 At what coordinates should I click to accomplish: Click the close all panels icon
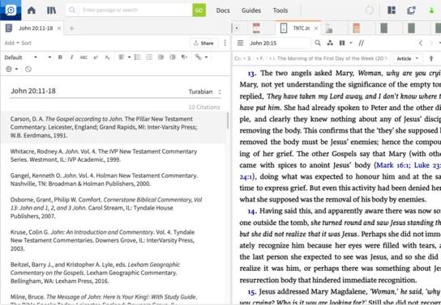(412, 11)
